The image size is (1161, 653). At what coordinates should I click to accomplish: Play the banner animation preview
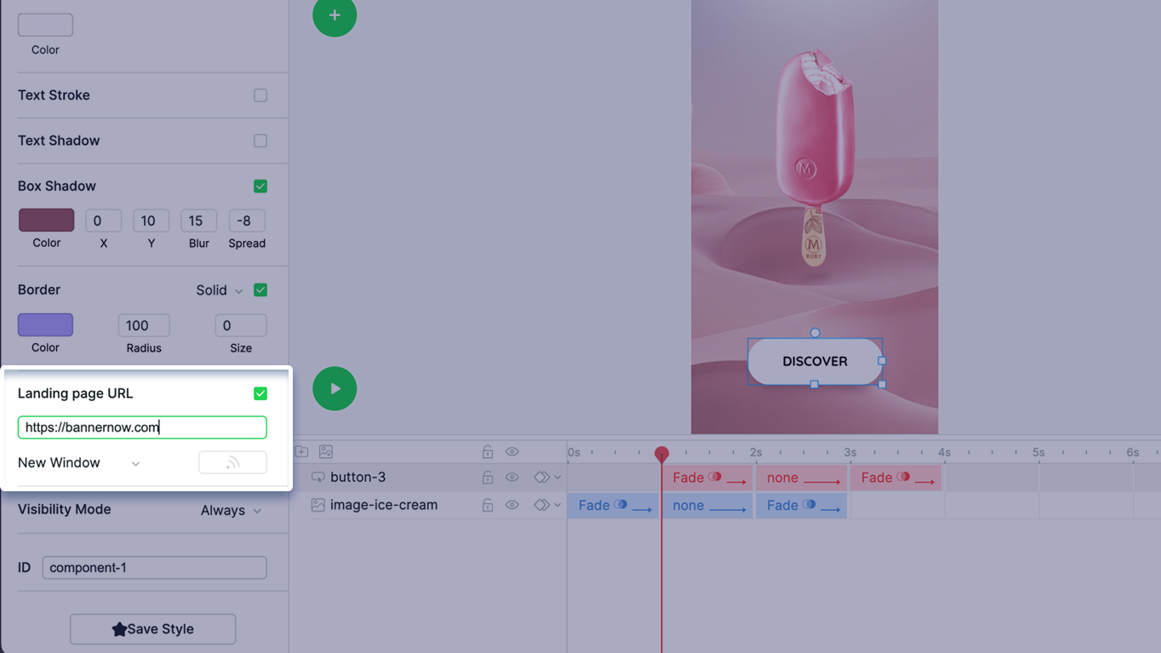point(335,388)
